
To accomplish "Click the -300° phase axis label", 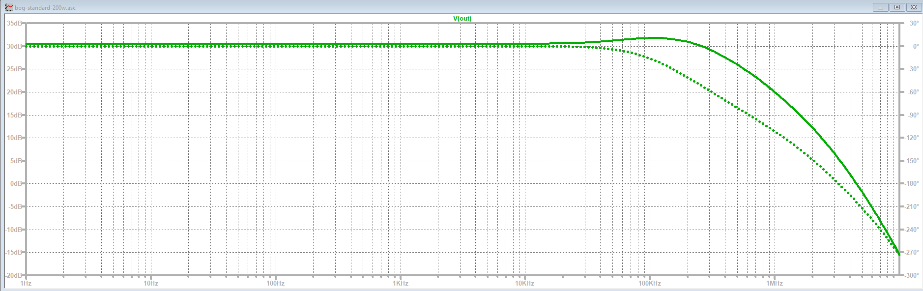I will [x=912, y=275].
